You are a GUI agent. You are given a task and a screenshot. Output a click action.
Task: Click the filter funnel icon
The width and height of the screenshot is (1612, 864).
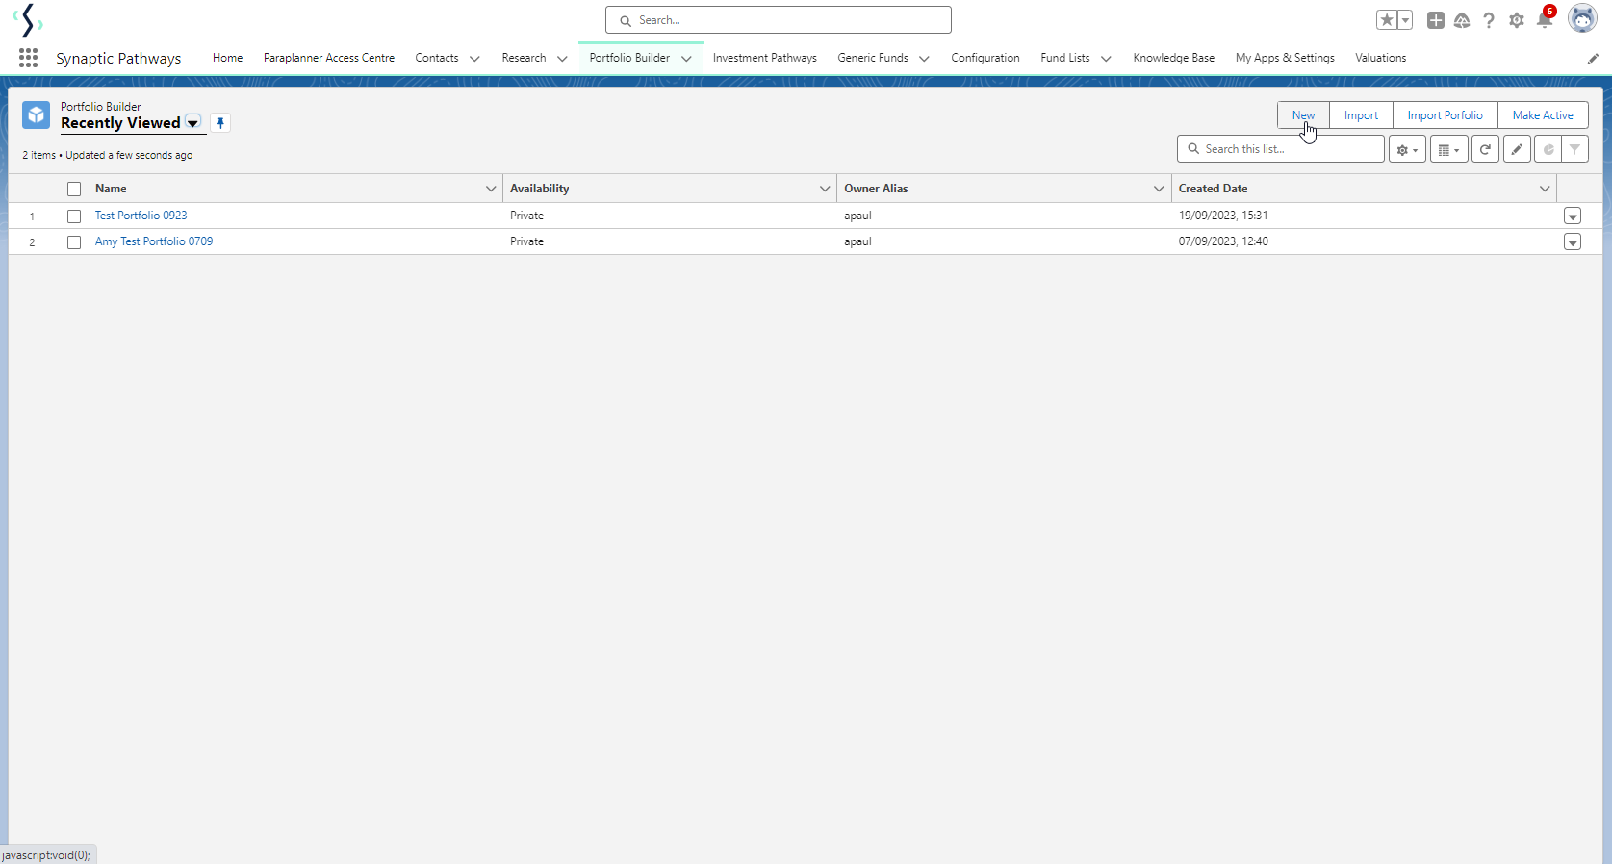1574,149
